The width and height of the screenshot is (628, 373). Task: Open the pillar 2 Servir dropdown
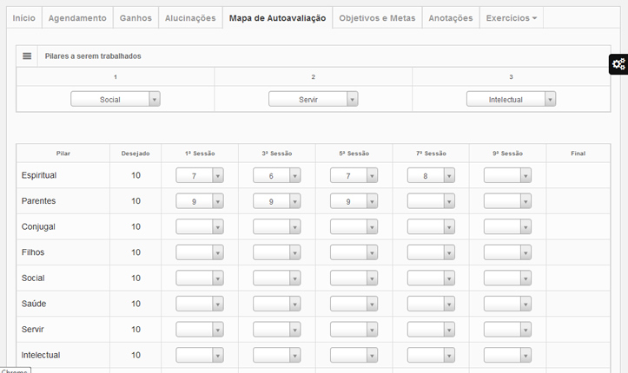click(x=314, y=99)
